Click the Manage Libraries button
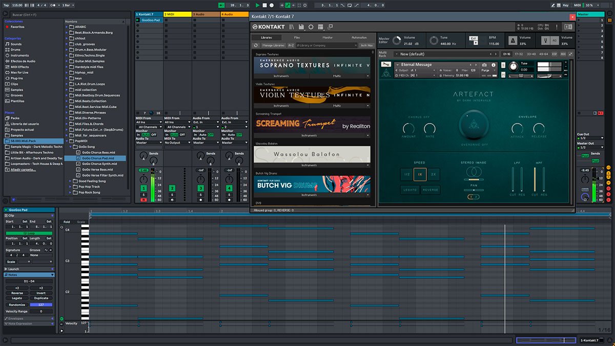Viewport: 615px width, 346px height. (x=273, y=45)
